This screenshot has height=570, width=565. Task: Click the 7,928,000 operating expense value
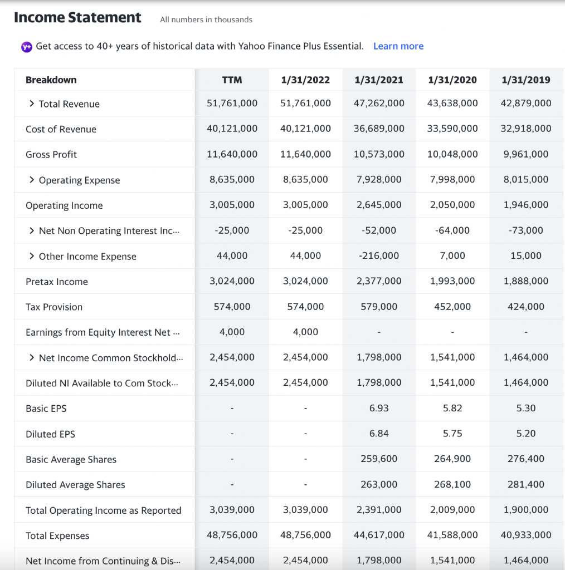pyautogui.click(x=379, y=179)
